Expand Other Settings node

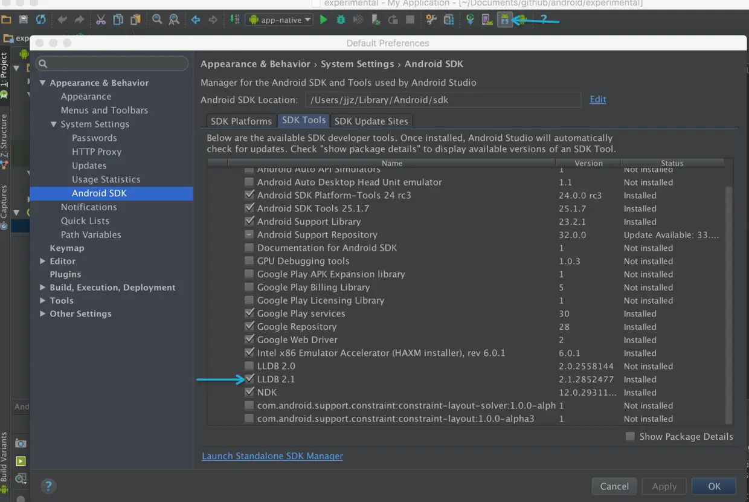click(x=42, y=314)
